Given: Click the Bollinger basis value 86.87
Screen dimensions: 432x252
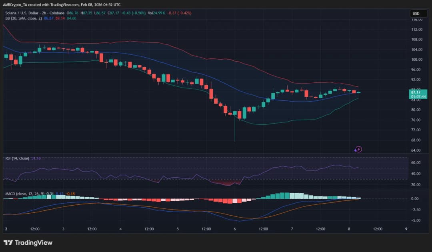Looking at the screenshot, I should [x=49, y=18].
